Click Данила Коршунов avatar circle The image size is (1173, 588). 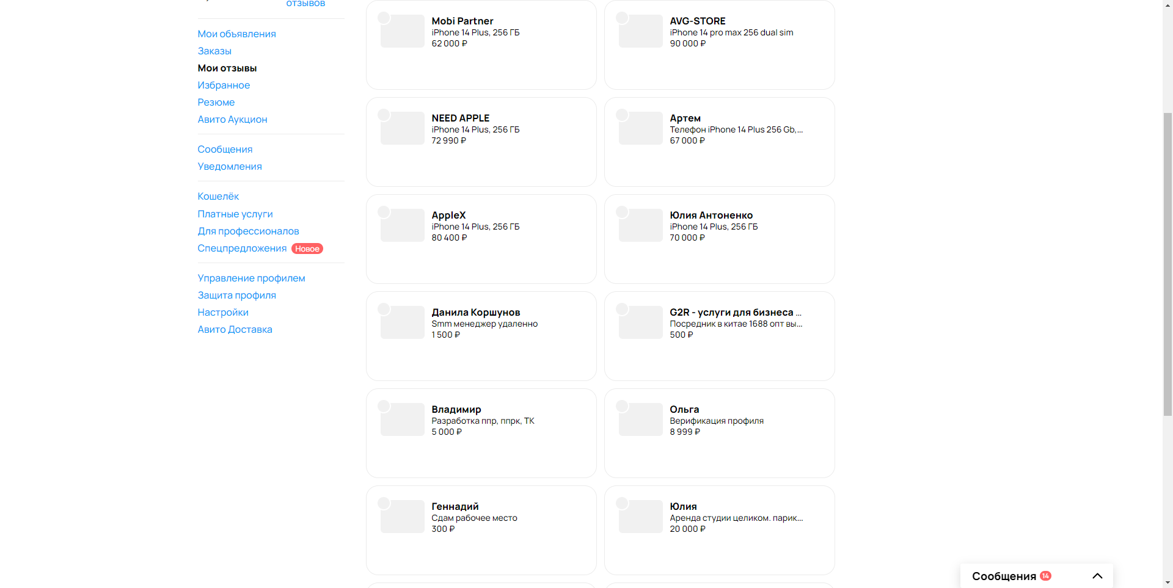coord(384,309)
